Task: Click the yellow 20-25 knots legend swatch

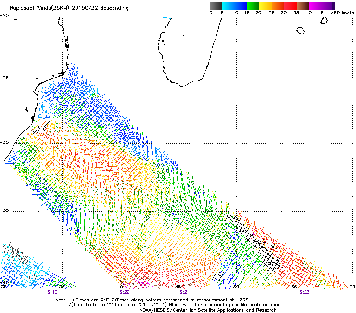Action: (x=266, y=6)
